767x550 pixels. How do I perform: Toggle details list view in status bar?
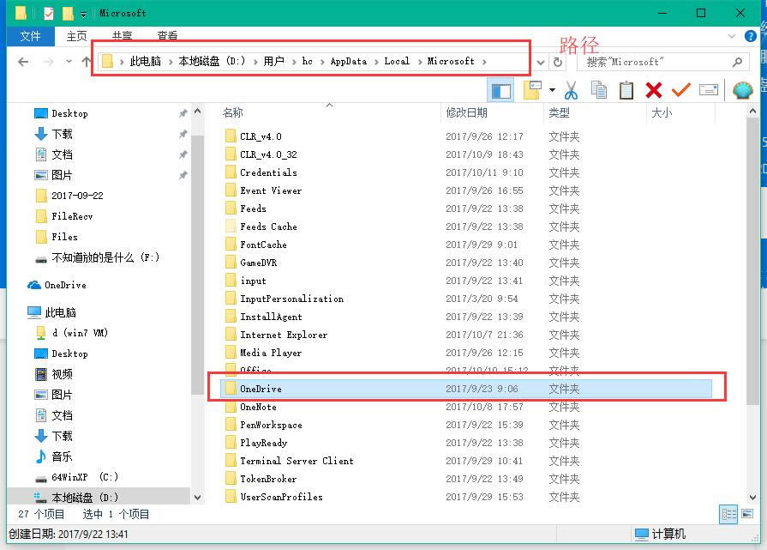tap(728, 513)
